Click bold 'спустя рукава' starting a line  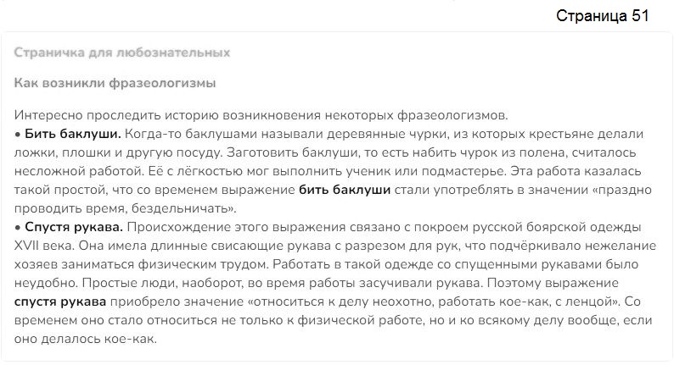pos(60,301)
